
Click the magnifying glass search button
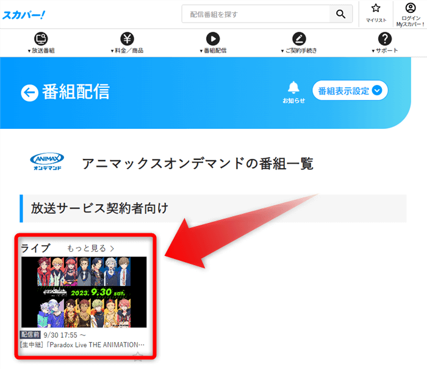[x=340, y=14]
